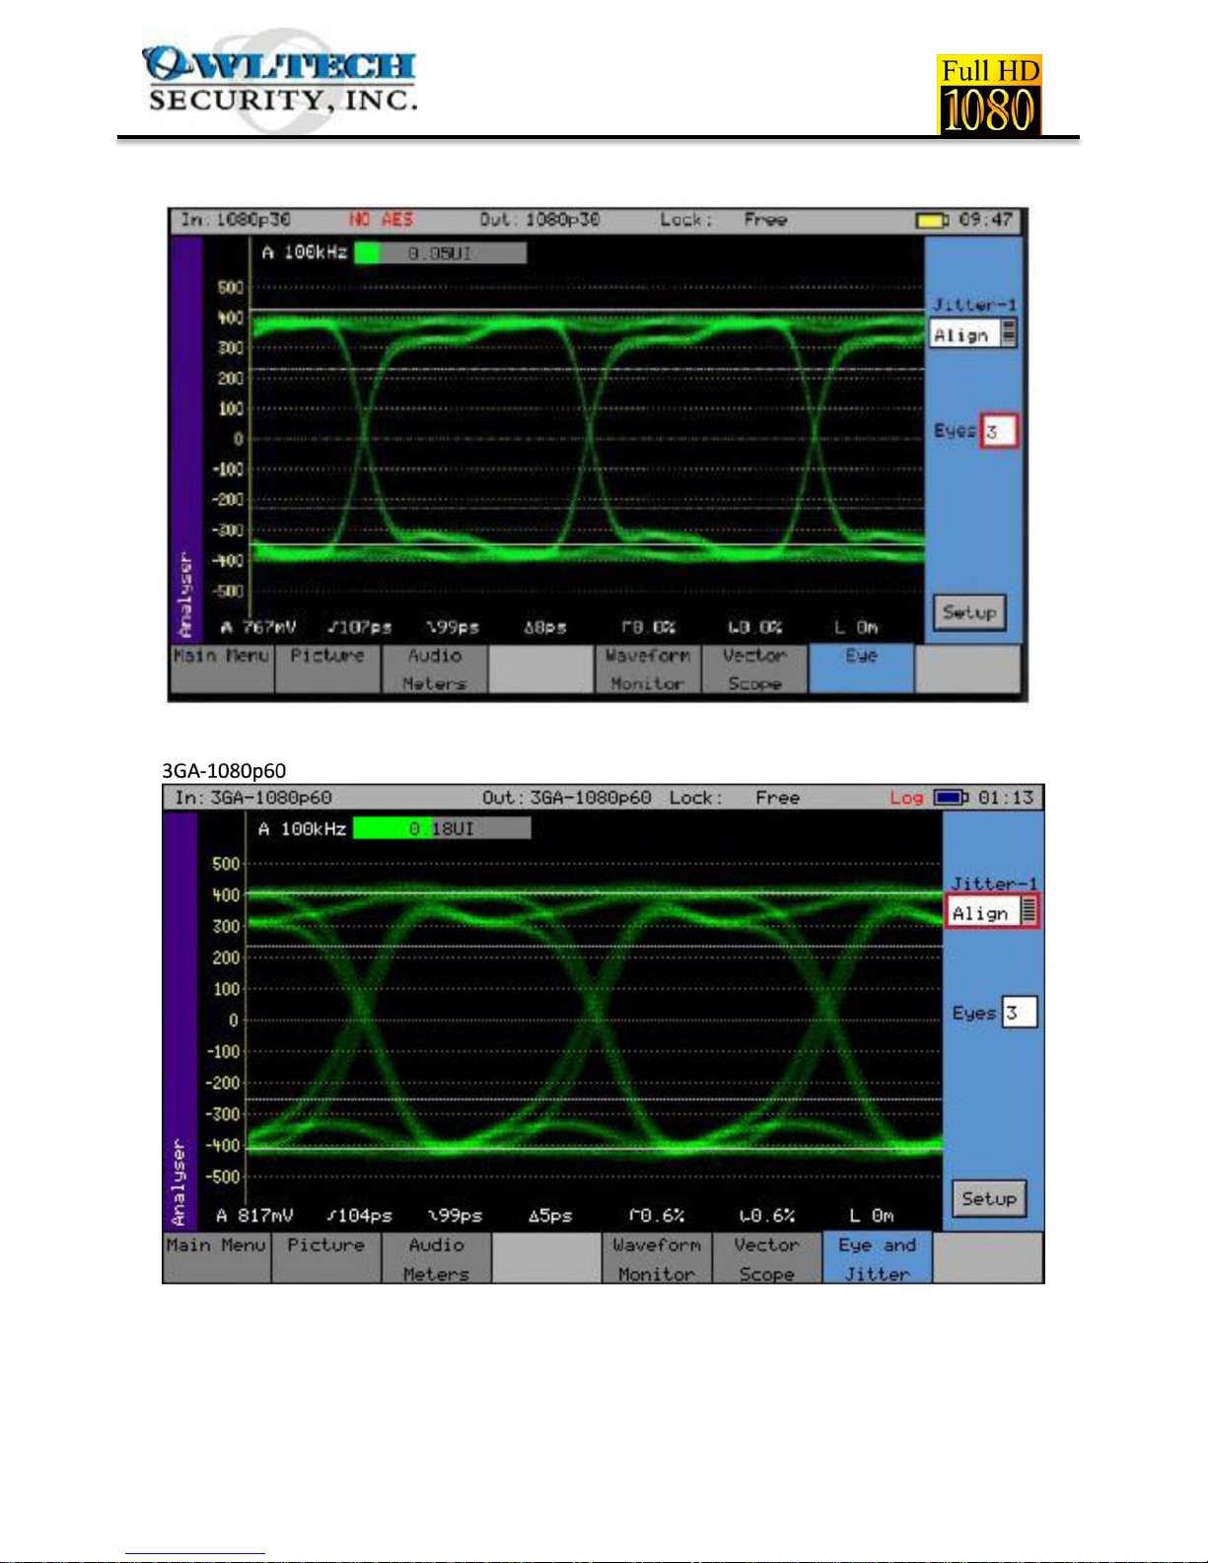
Task: Click the 'In: 1080p30' status text
Action: 235,220
